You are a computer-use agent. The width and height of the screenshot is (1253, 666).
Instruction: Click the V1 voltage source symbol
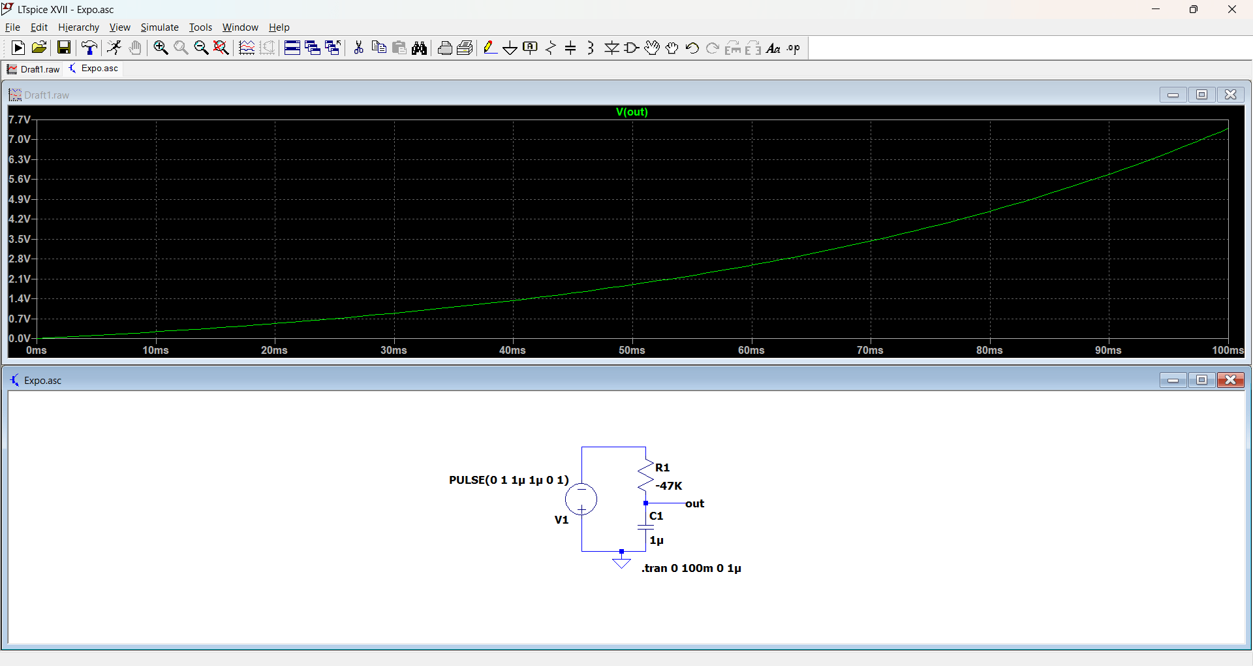click(581, 499)
